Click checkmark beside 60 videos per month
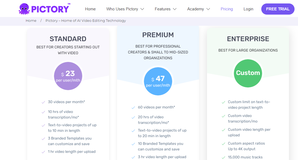The image size is (298, 160). point(133,107)
